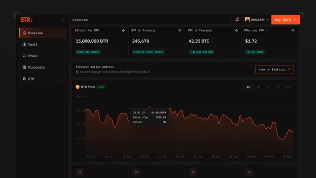Copy the treasury wallet address via copy icon
The height and width of the screenshot is (178, 316).
77,72
